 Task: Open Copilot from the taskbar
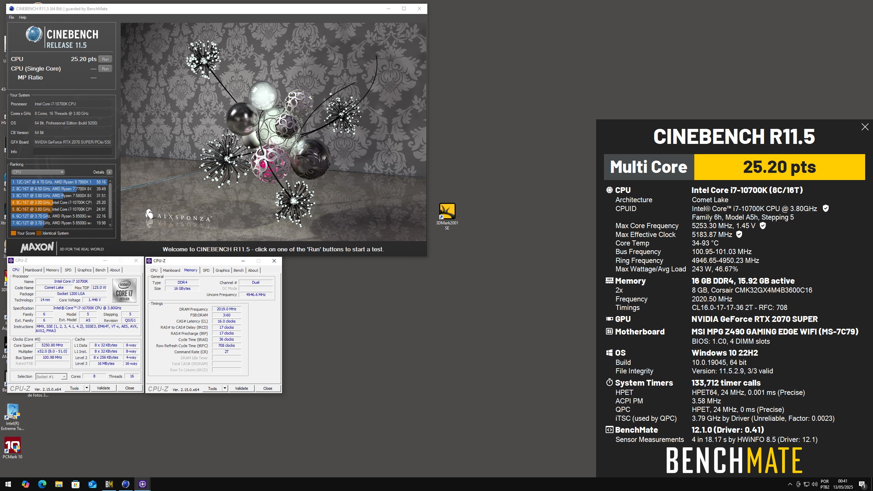tap(25, 484)
